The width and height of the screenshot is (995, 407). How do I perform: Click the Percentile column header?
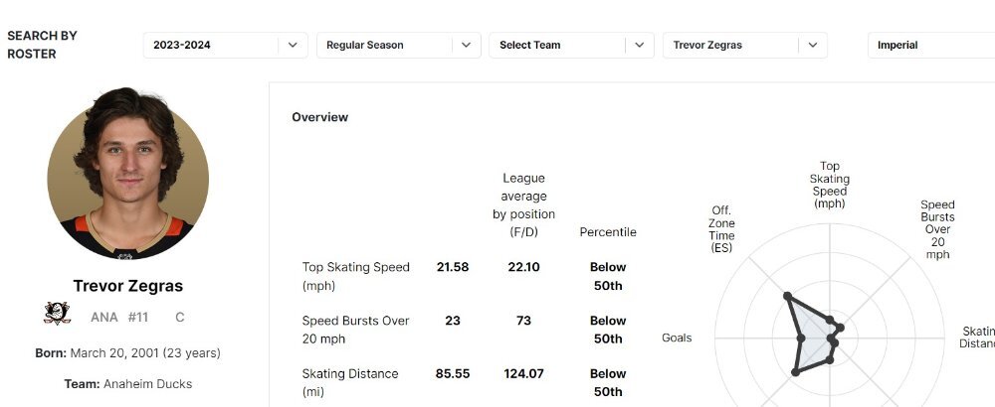pyautogui.click(x=608, y=232)
